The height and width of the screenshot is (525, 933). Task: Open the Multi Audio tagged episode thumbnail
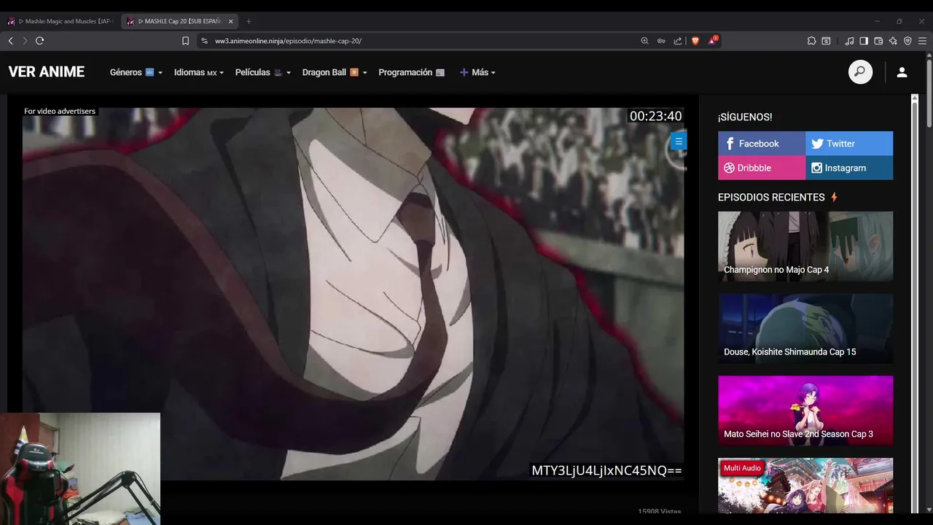click(x=805, y=486)
